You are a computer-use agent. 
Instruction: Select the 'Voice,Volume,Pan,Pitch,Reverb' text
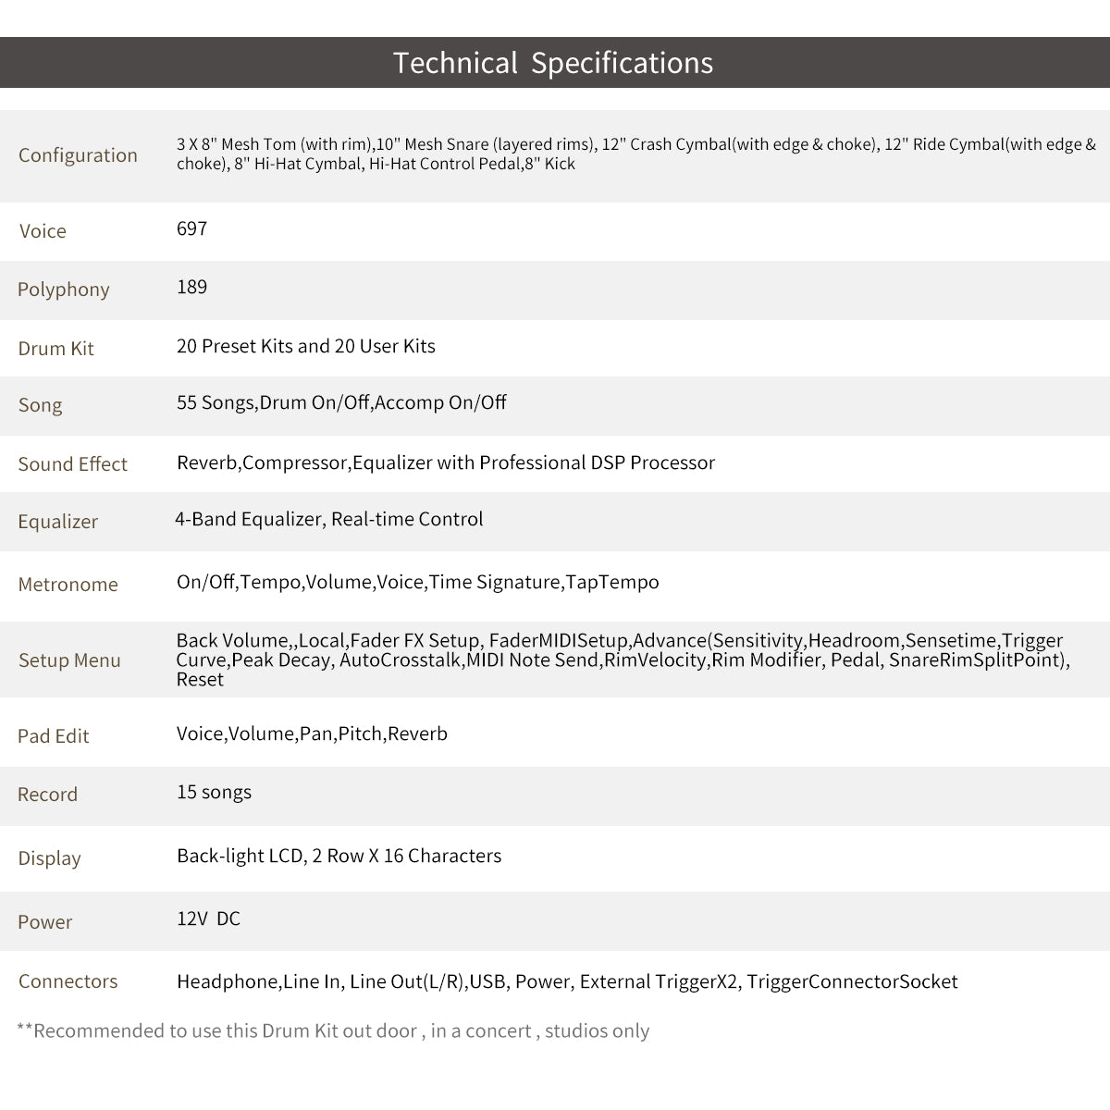coord(312,734)
